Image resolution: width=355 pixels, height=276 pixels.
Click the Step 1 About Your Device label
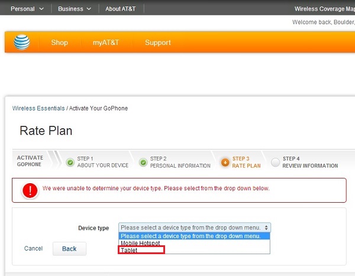pyautogui.click(x=103, y=162)
